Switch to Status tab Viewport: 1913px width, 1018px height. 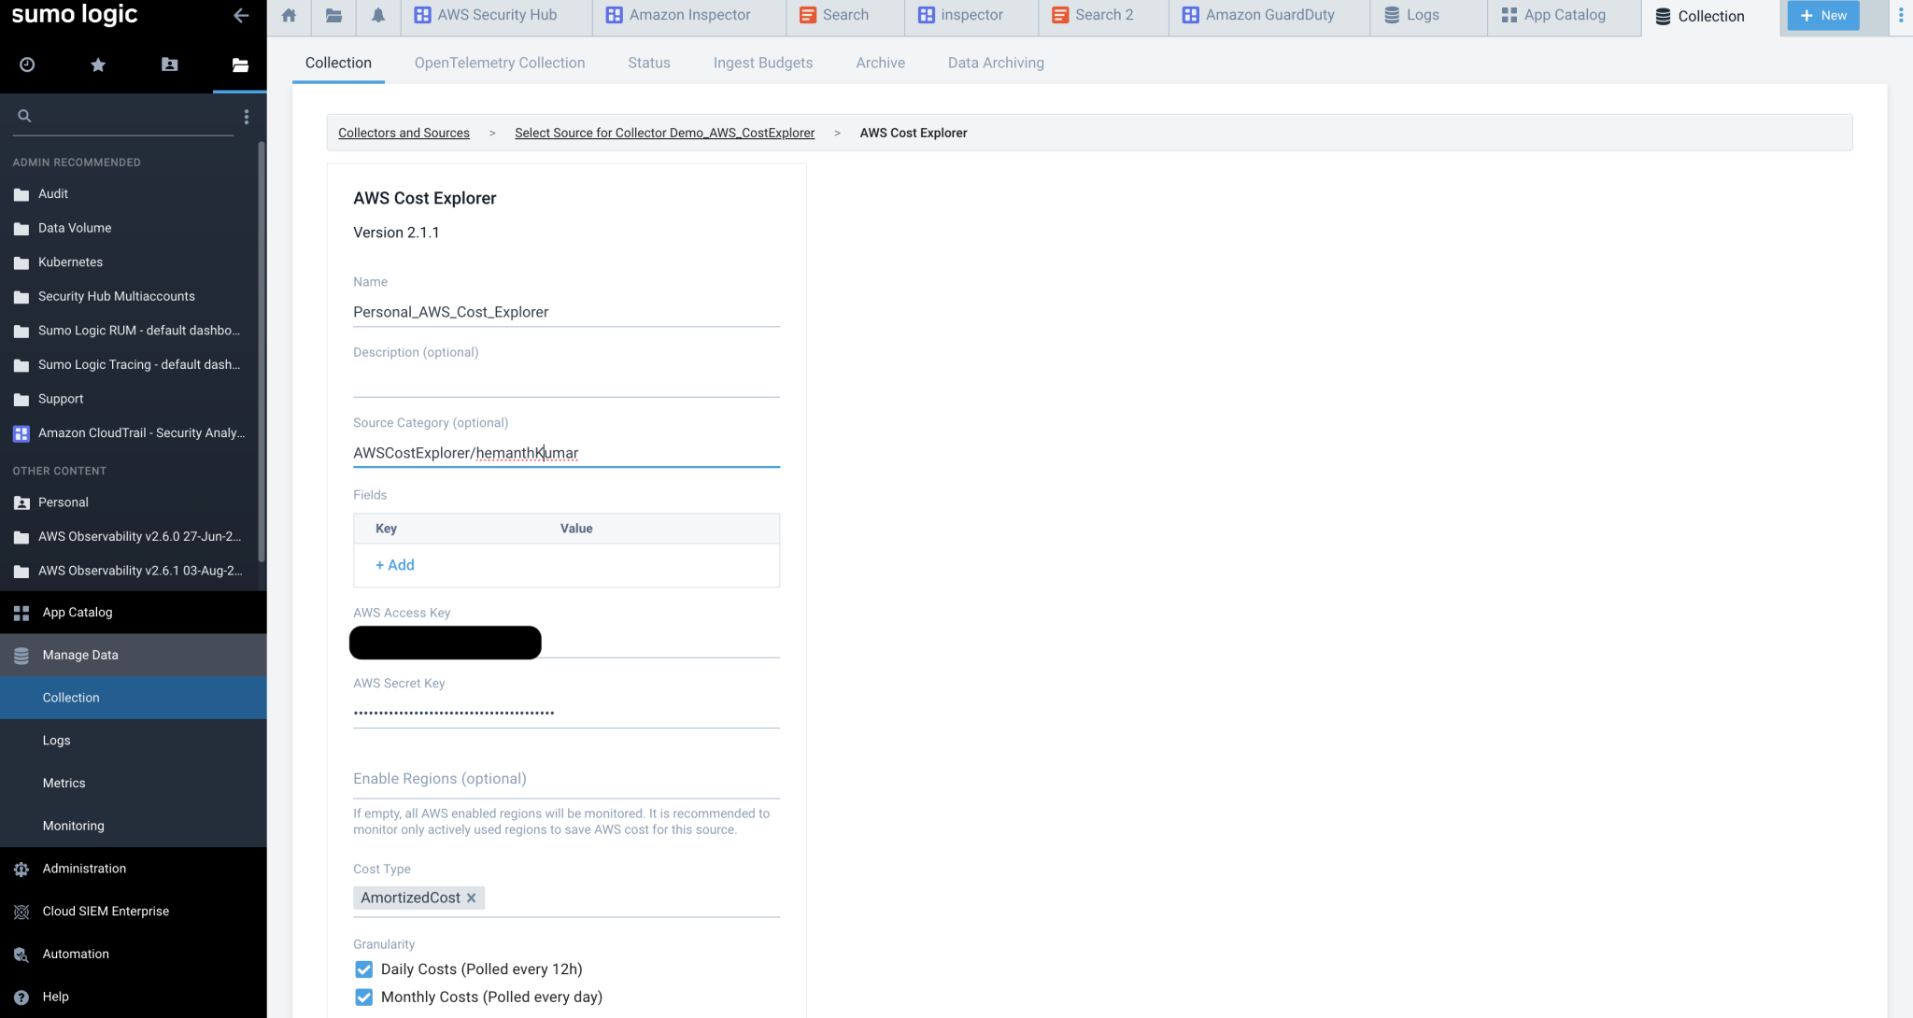[x=649, y=63]
